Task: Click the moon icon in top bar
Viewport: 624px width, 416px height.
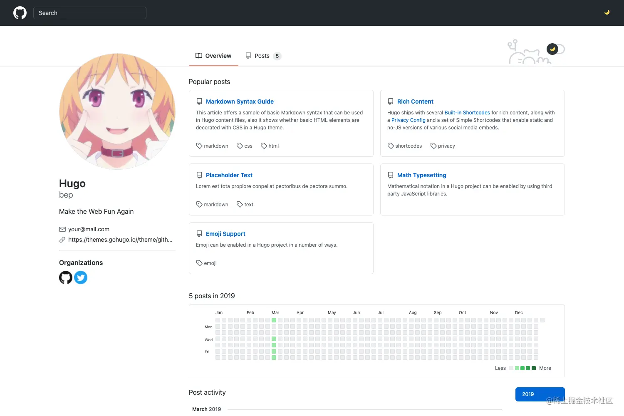Action: click(x=607, y=12)
